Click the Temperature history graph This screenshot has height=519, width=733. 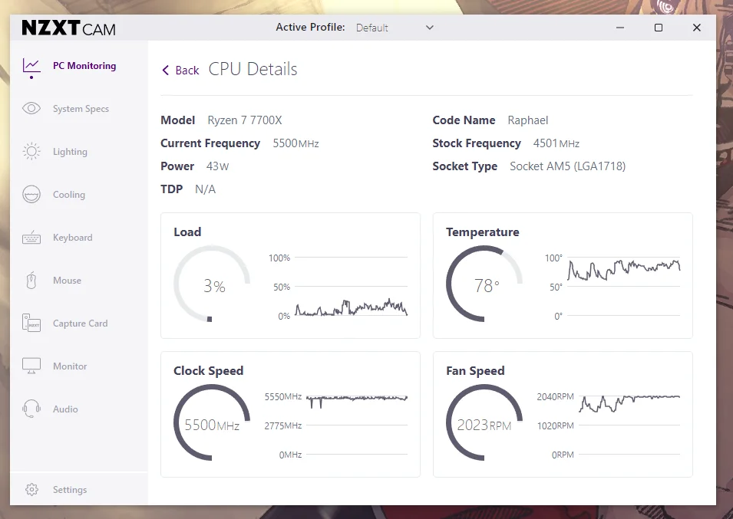[623, 287]
